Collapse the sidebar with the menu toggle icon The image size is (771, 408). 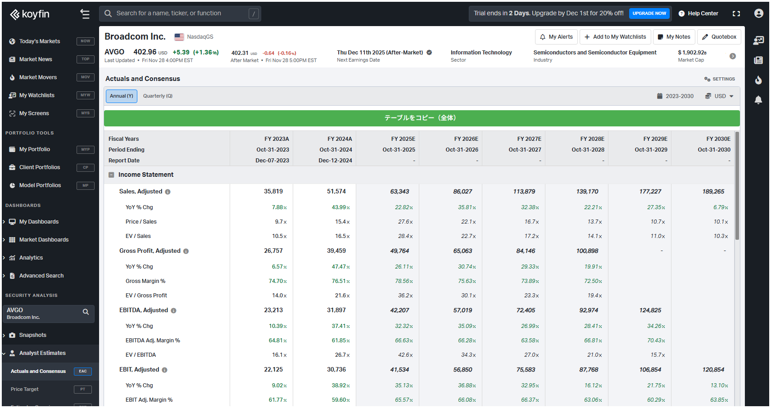[85, 14]
